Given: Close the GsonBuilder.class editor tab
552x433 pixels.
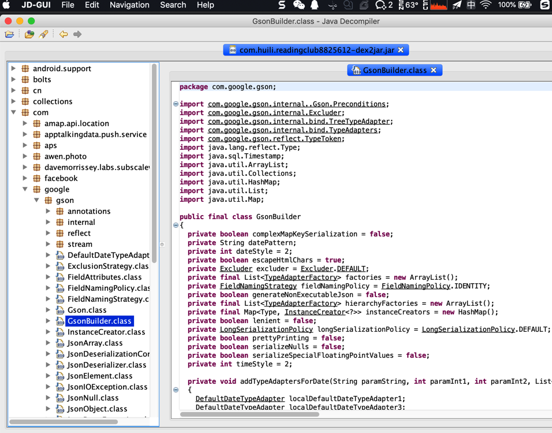Looking at the screenshot, I should 434,70.
